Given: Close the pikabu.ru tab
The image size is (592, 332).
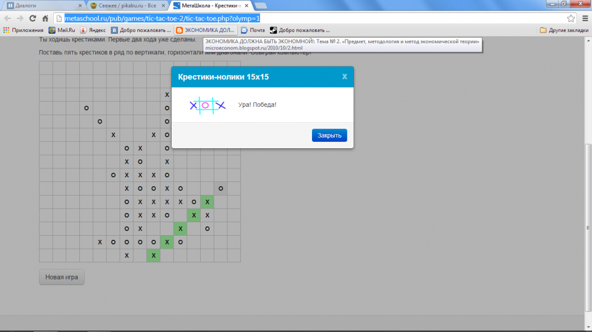Looking at the screenshot, I should tap(163, 6).
